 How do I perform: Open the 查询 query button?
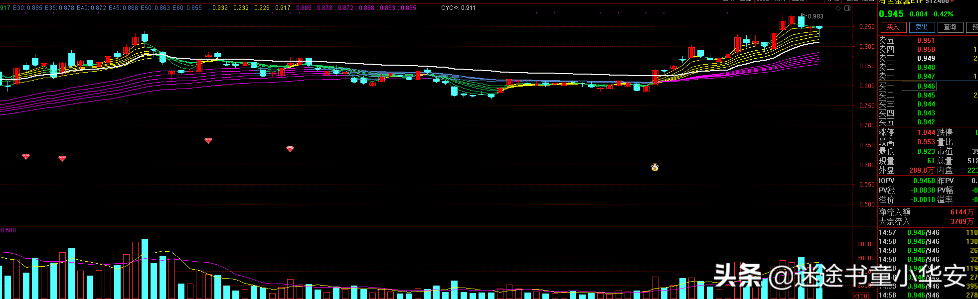click(x=950, y=27)
